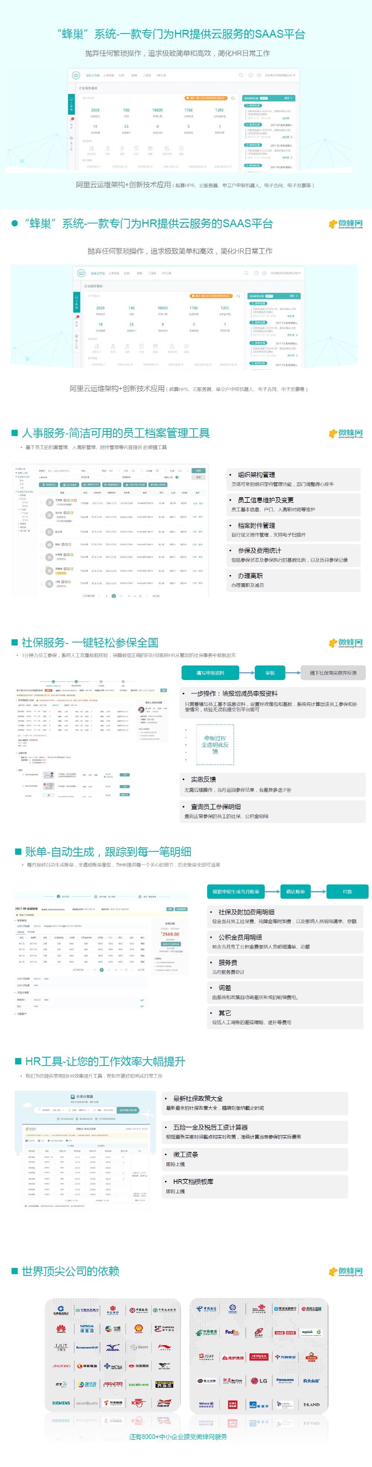
Task: Select the Shell logo
Action: [x=138, y=1328]
